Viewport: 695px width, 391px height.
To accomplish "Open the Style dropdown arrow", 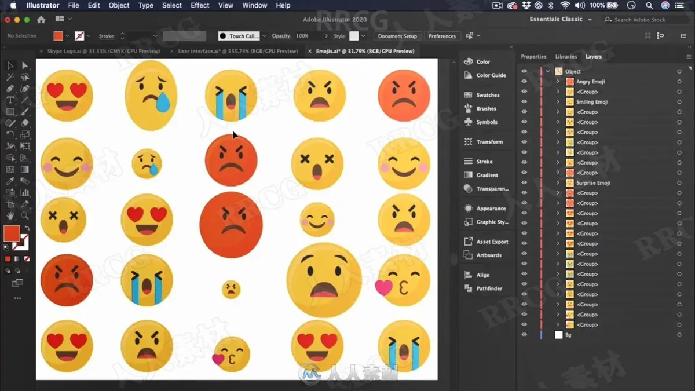I will point(363,36).
